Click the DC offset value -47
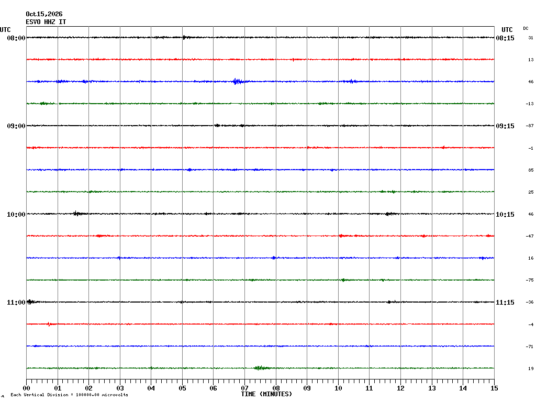Image resolution: width=536 pixels, height=402 pixels. [530, 236]
